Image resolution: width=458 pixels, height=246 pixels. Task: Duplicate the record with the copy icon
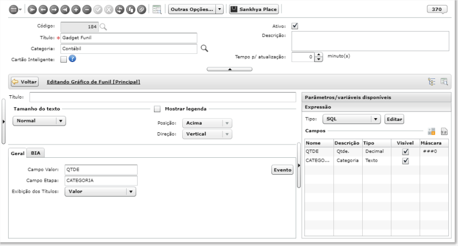(x=131, y=10)
